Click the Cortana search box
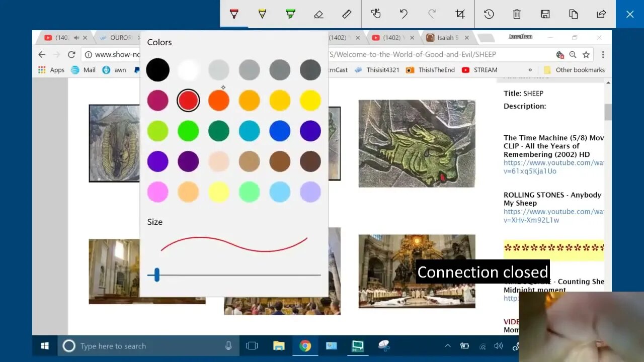This screenshot has height=362, width=644. click(148, 346)
